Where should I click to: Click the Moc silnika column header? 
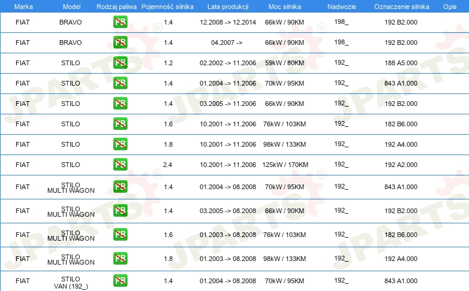285,7
